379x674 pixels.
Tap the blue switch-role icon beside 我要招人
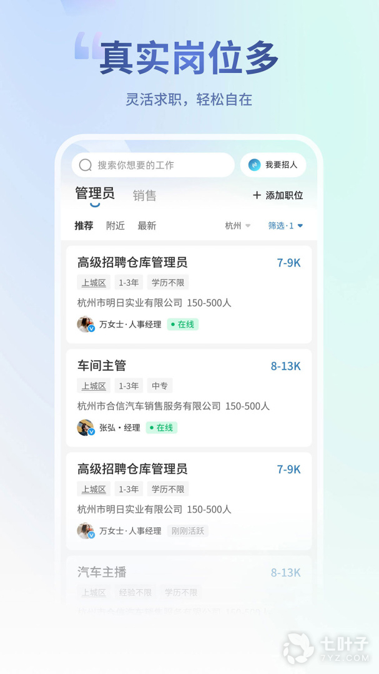tap(254, 165)
